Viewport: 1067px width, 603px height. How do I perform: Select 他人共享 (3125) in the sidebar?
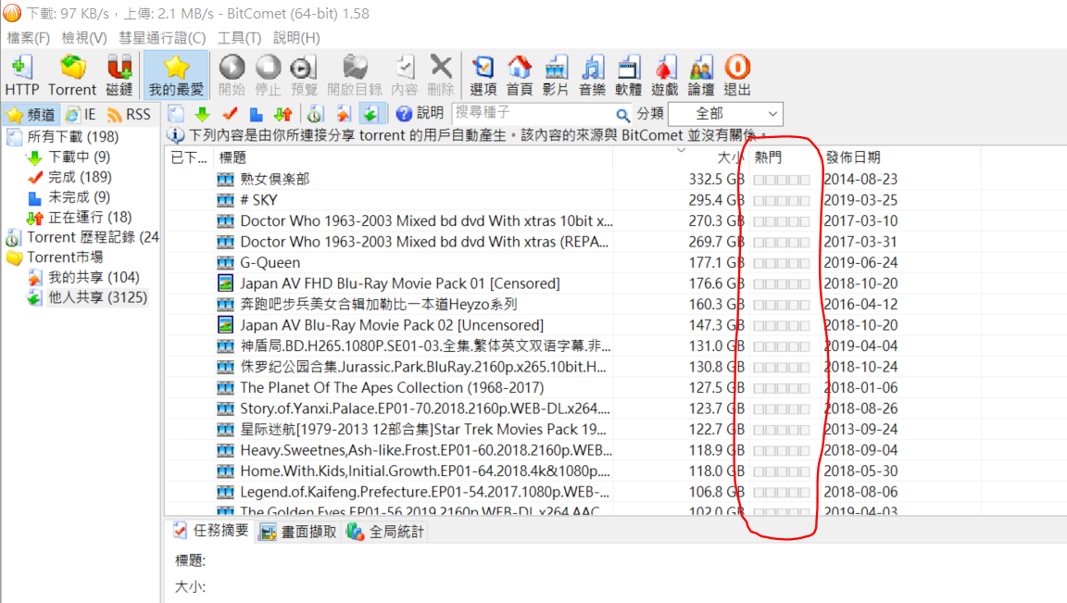click(97, 297)
